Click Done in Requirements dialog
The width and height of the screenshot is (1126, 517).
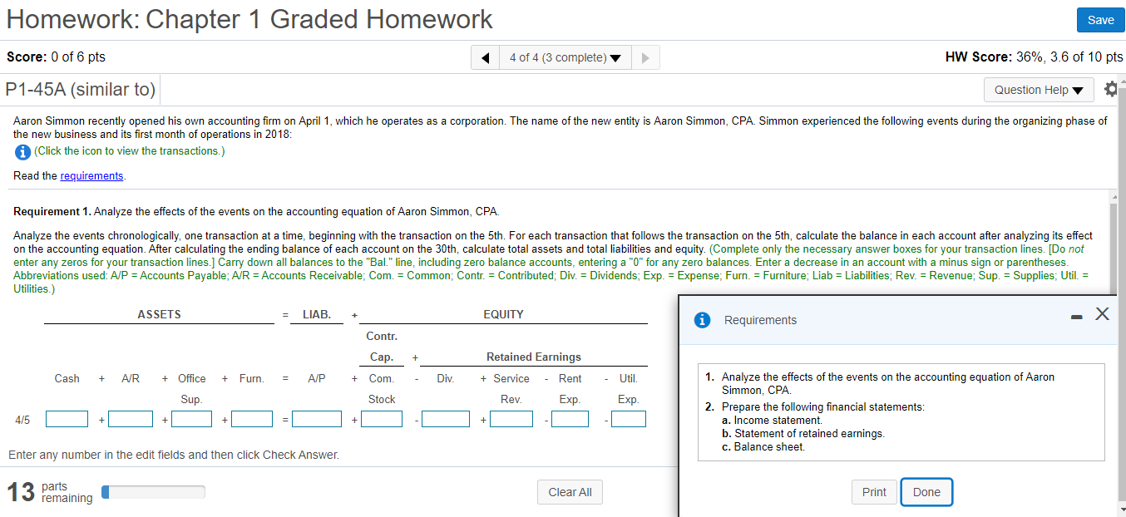point(926,492)
